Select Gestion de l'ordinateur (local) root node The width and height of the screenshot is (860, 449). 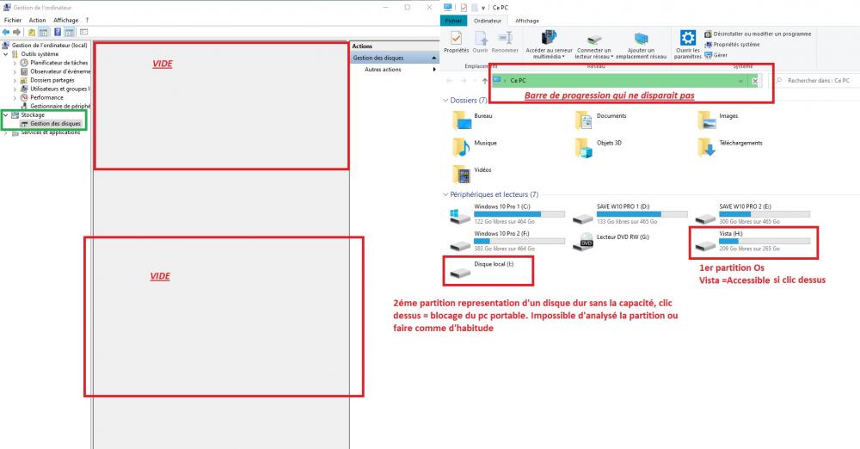45,45
